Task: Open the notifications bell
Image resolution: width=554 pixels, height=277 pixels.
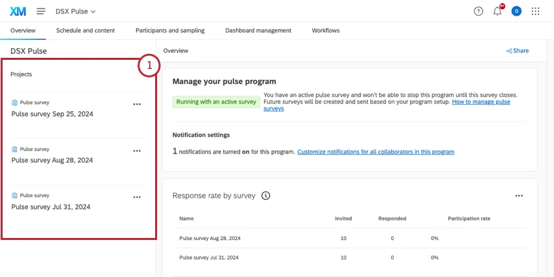Action: click(x=497, y=11)
